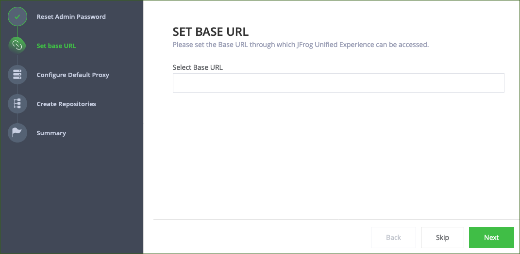Click the greyed-out Back button

click(x=393, y=238)
